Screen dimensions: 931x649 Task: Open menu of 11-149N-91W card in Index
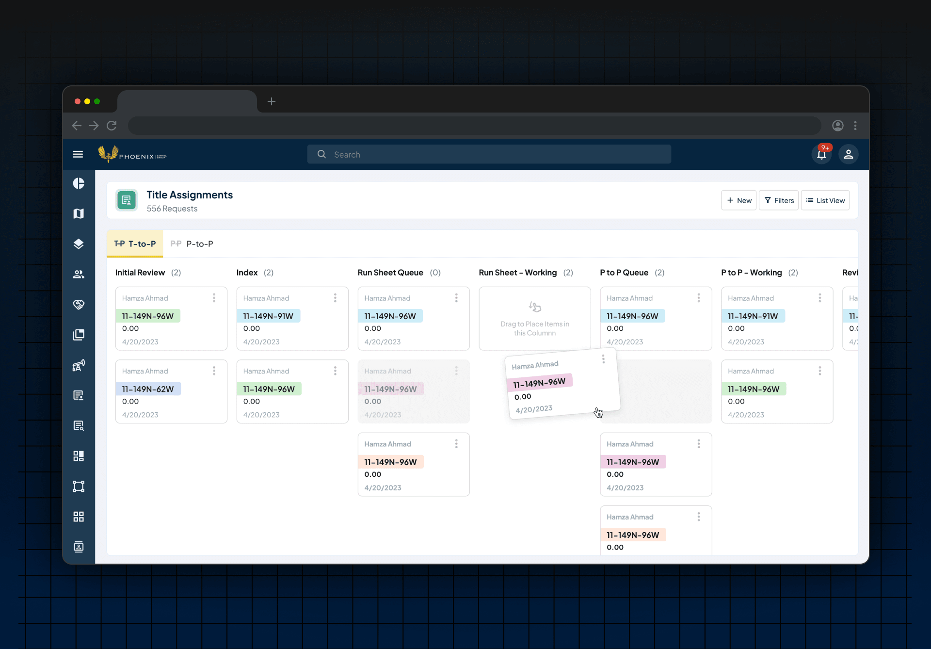(x=335, y=298)
